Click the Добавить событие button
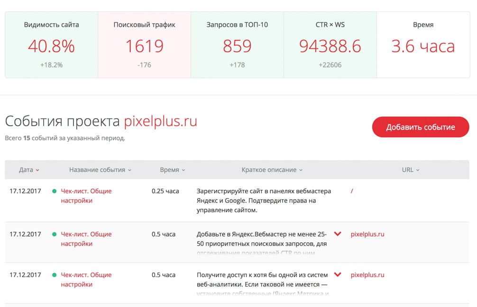 [421, 127]
